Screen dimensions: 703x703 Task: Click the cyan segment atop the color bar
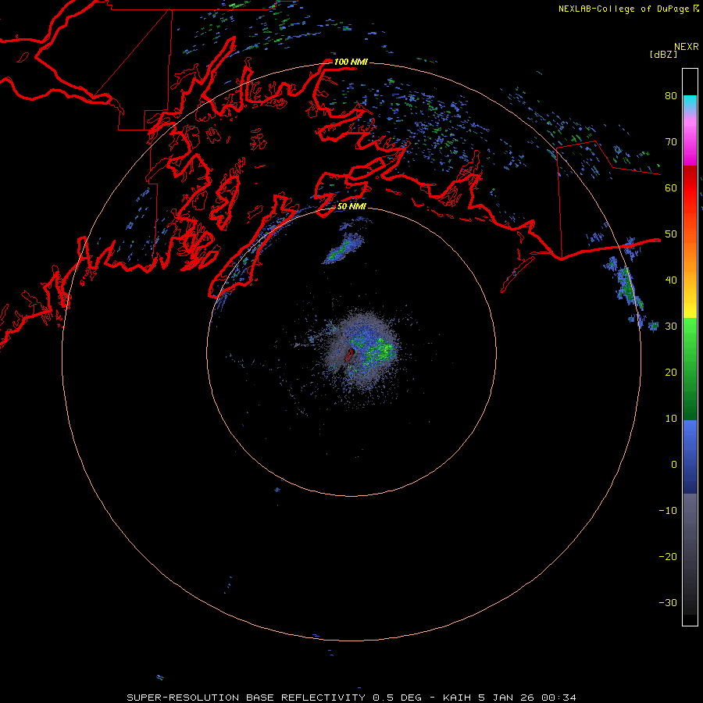pos(690,102)
